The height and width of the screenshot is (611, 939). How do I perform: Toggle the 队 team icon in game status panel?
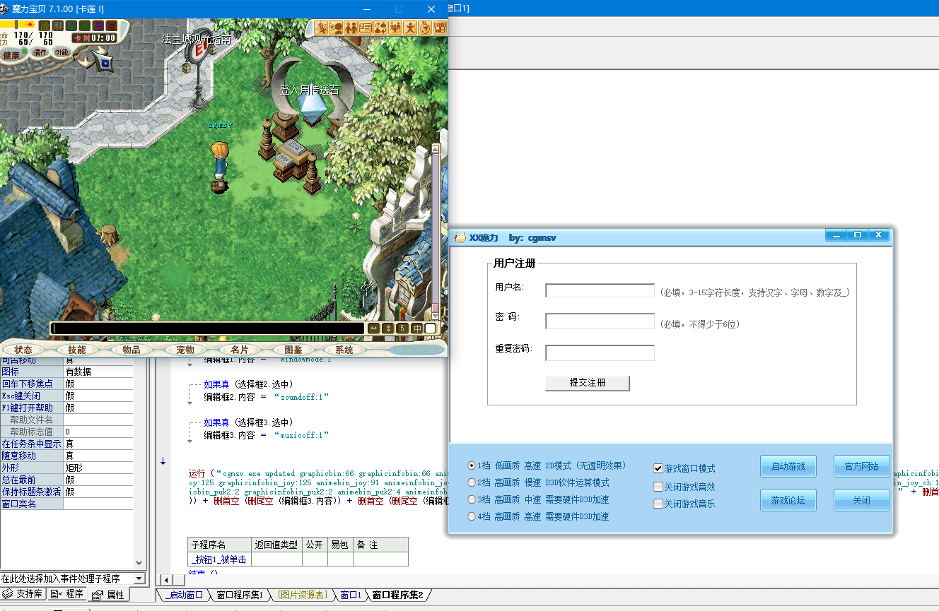pos(71,25)
